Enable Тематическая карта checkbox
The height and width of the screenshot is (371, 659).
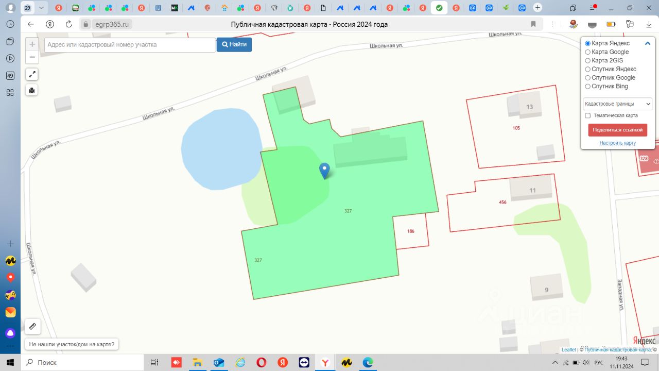click(x=588, y=115)
